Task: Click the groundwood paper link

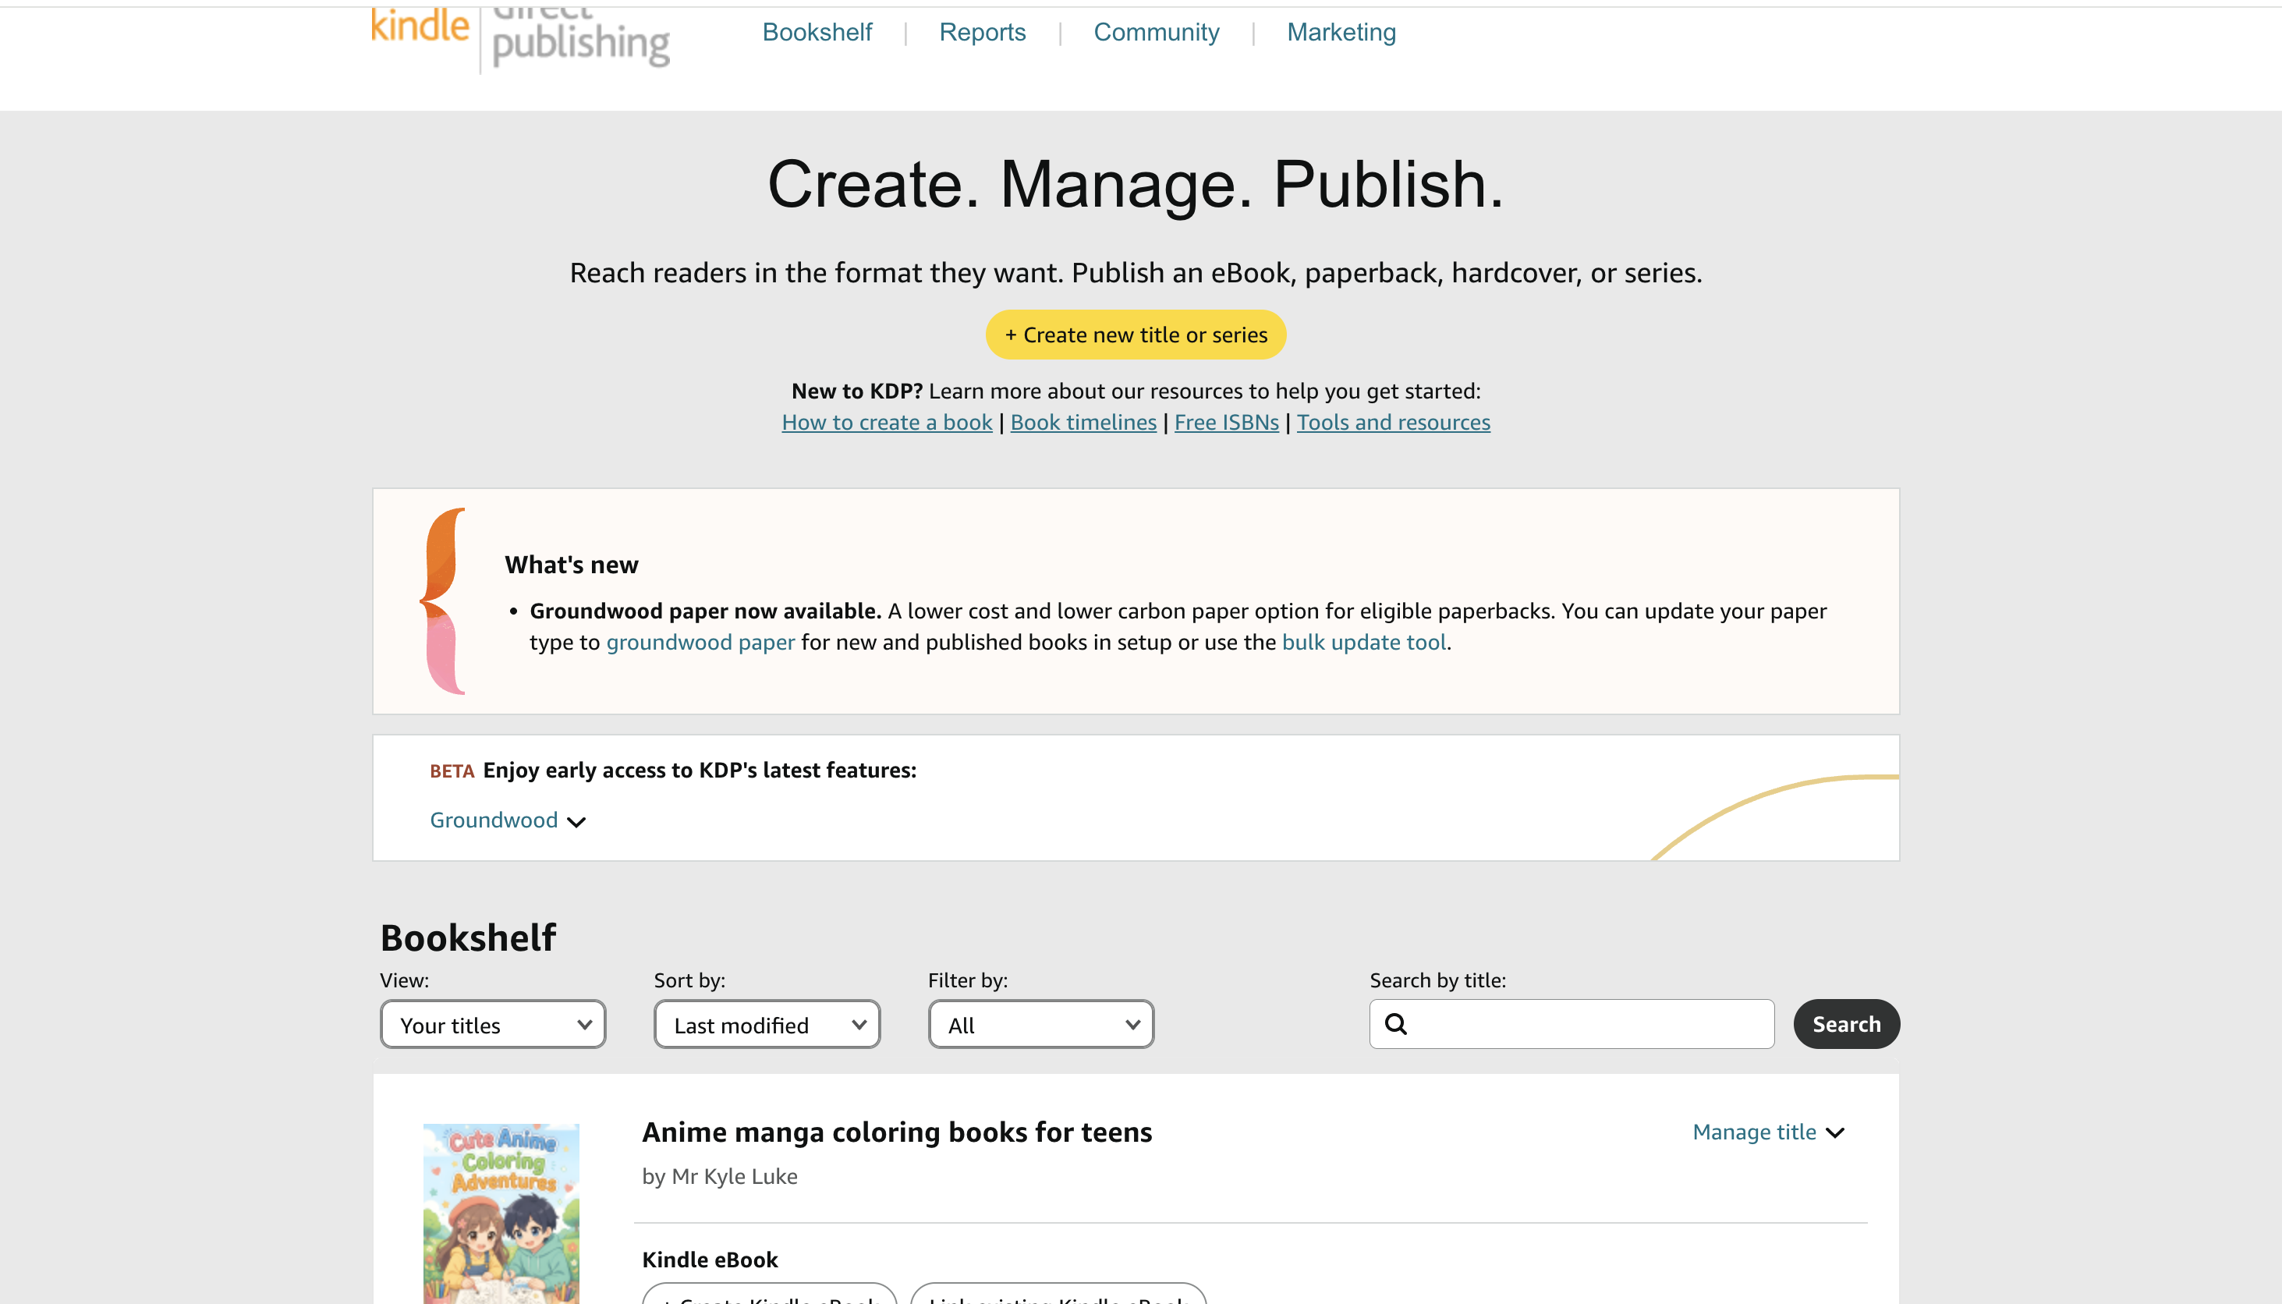Action: point(700,642)
